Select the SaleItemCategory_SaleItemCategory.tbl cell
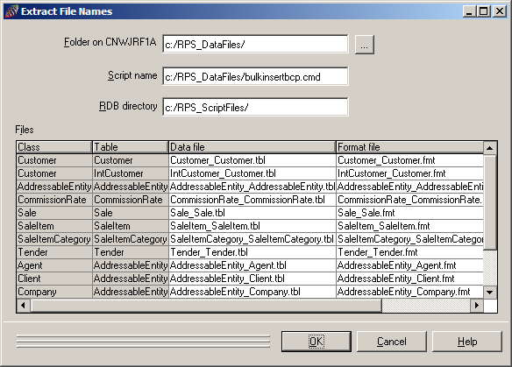Screen dimensions: 512x367 tap(252, 239)
